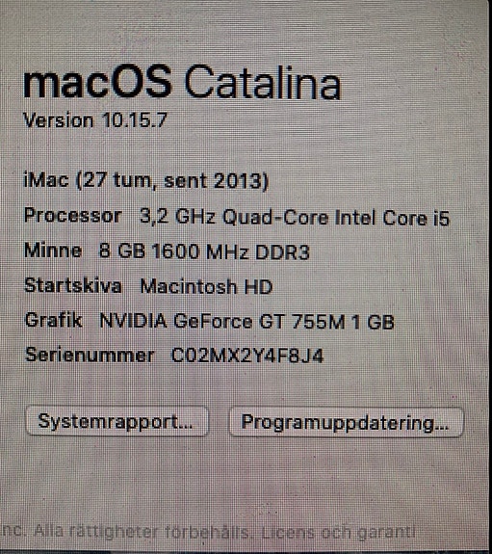Click the Programuppdatering... button

point(346,422)
